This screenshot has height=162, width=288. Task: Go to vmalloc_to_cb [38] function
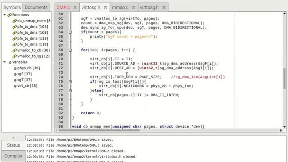pyautogui.click(x=33, y=50)
